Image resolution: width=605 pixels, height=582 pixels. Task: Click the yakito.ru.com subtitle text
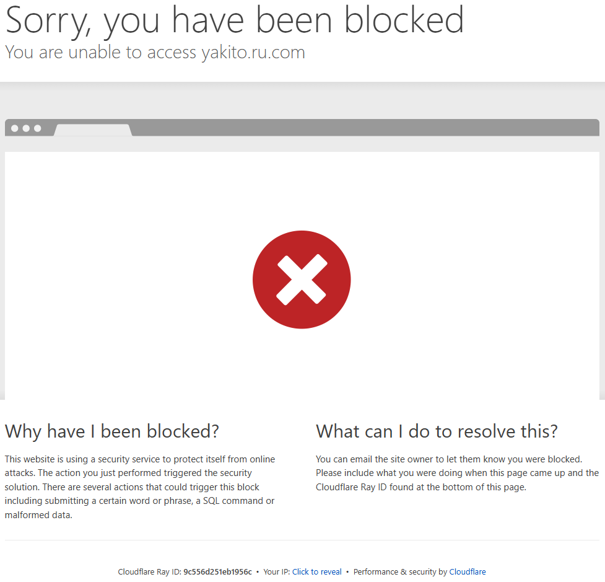[155, 52]
